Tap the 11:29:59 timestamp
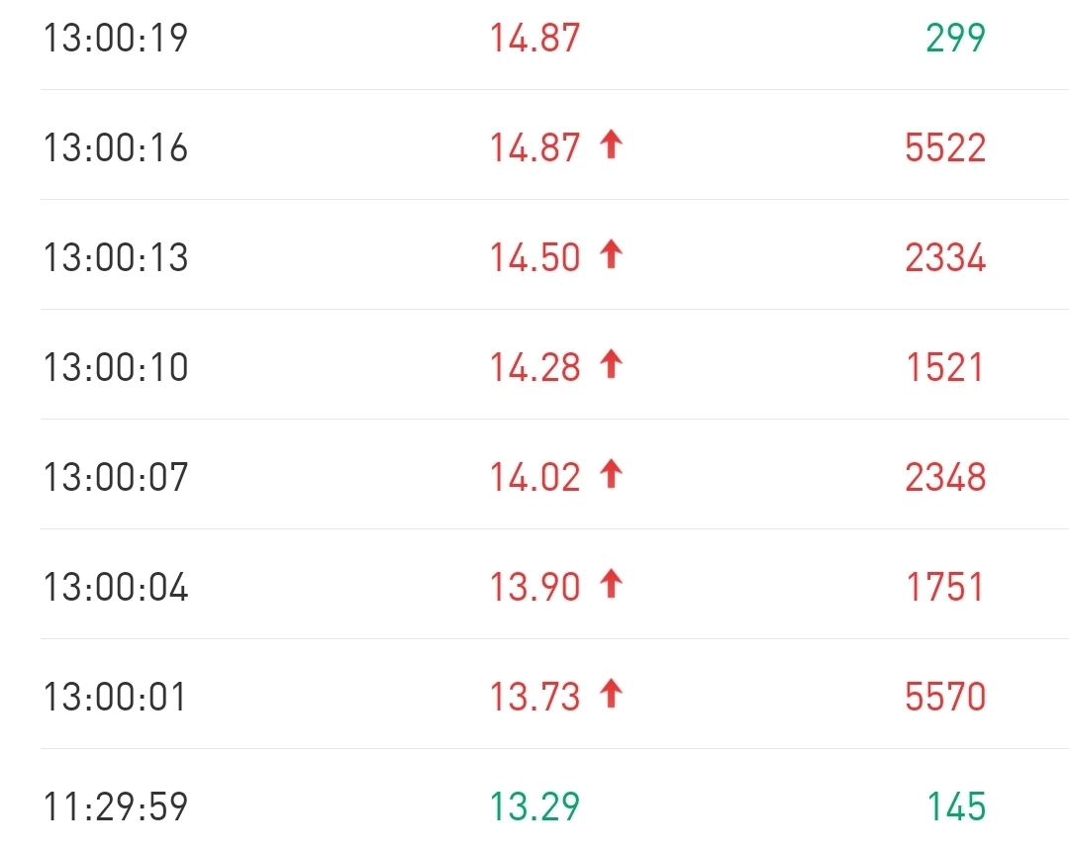 tap(115, 807)
